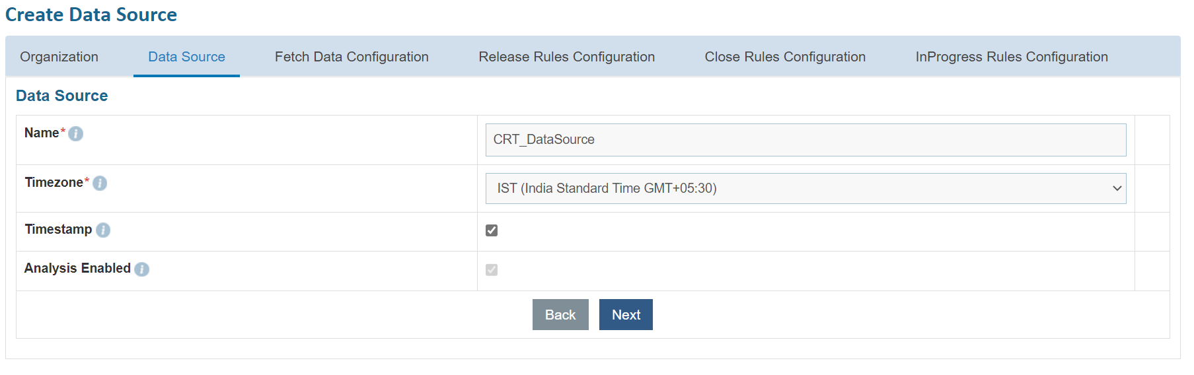Viewport: 1194px width, 375px height.
Task: Uncheck the Timestamp checkbox
Action: click(x=492, y=230)
